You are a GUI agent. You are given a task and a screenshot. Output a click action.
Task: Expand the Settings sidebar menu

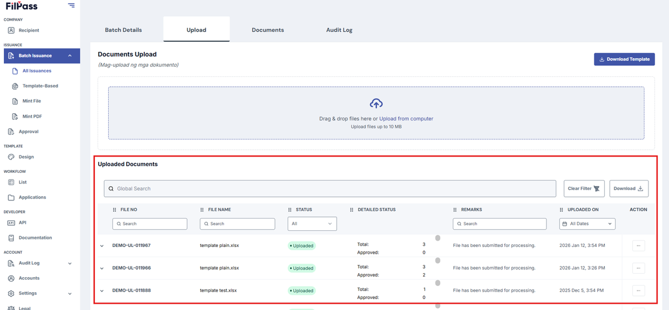click(x=70, y=293)
